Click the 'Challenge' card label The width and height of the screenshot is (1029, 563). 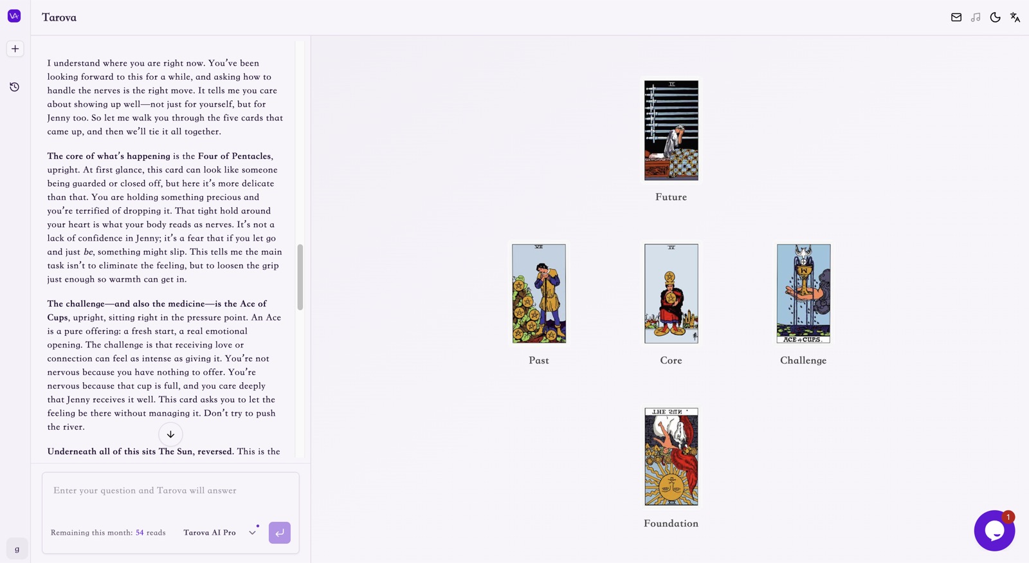[803, 360]
